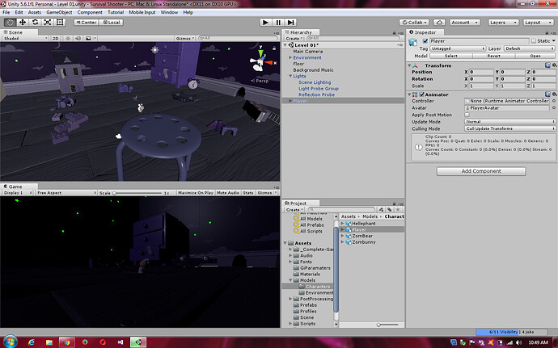Open Windows Start menu
Screen dimensions: 558x348
click(10, 342)
